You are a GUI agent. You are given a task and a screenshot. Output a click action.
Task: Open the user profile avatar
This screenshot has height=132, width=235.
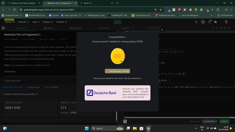[227, 22]
